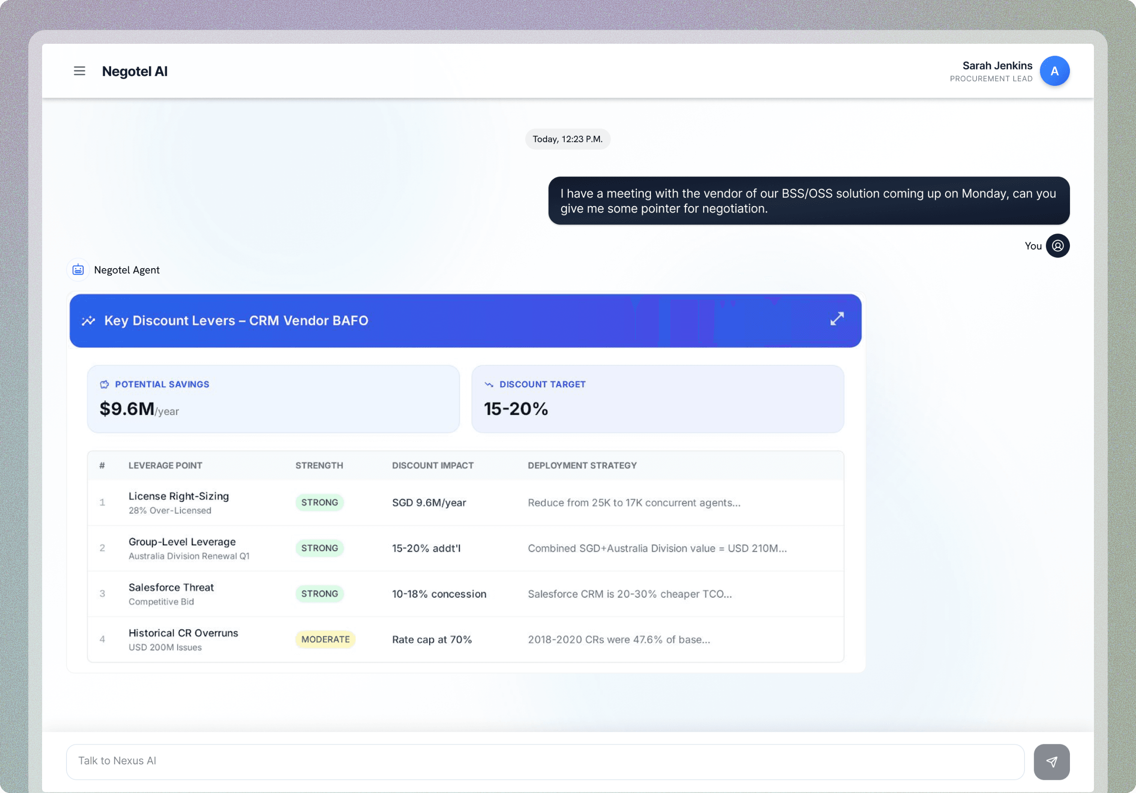The width and height of the screenshot is (1136, 793).
Task: Select the MODERATE badge for Historical CR Overruns
Action: (325, 639)
